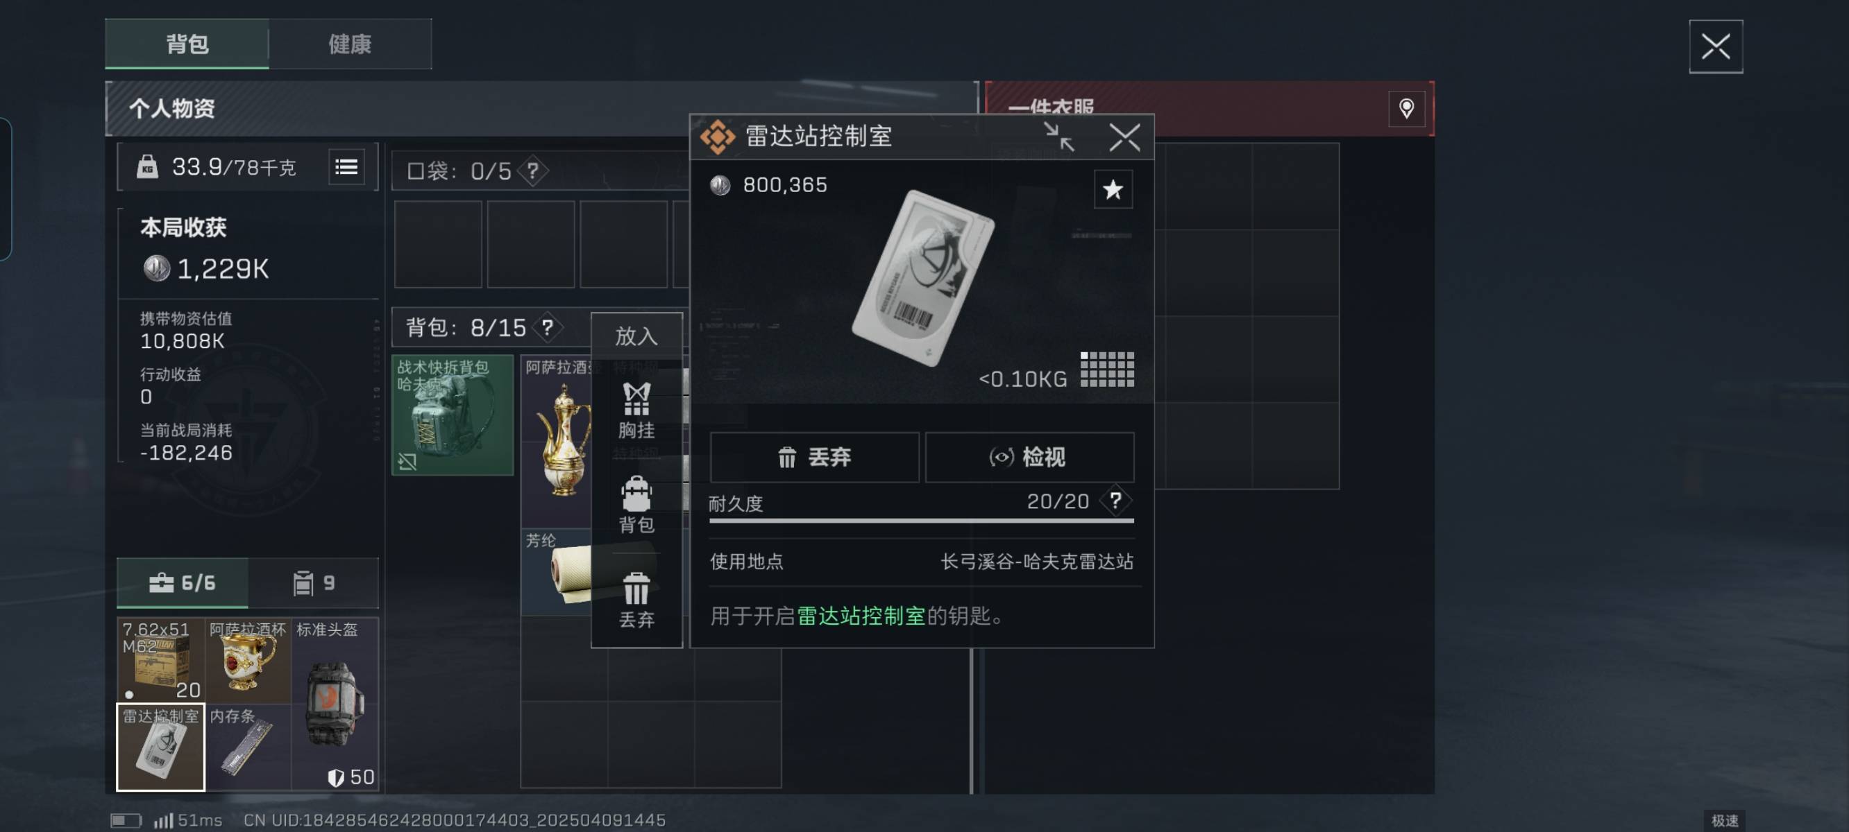Favorite the radar station key with star
Viewport: 1849px width, 832px height.
[1113, 189]
